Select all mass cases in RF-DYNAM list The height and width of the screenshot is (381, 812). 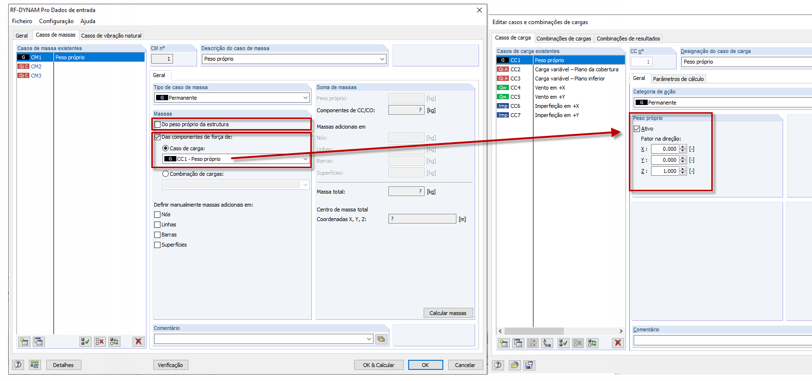point(85,342)
